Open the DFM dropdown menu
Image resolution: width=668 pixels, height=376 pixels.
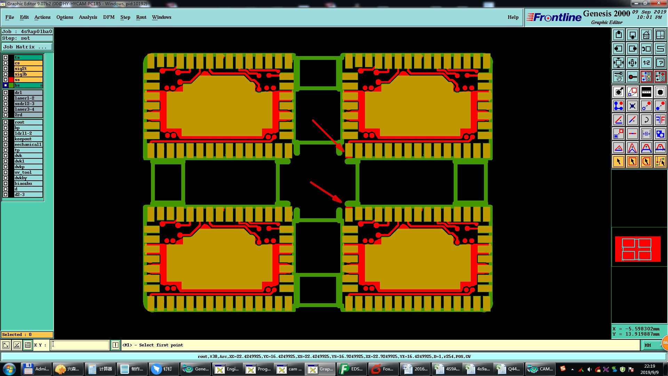pos(109,17)
